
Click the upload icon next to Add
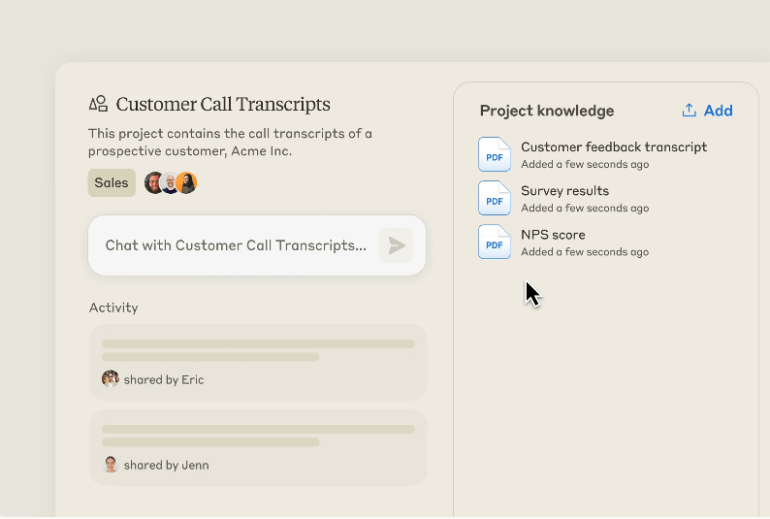point(690,111)
